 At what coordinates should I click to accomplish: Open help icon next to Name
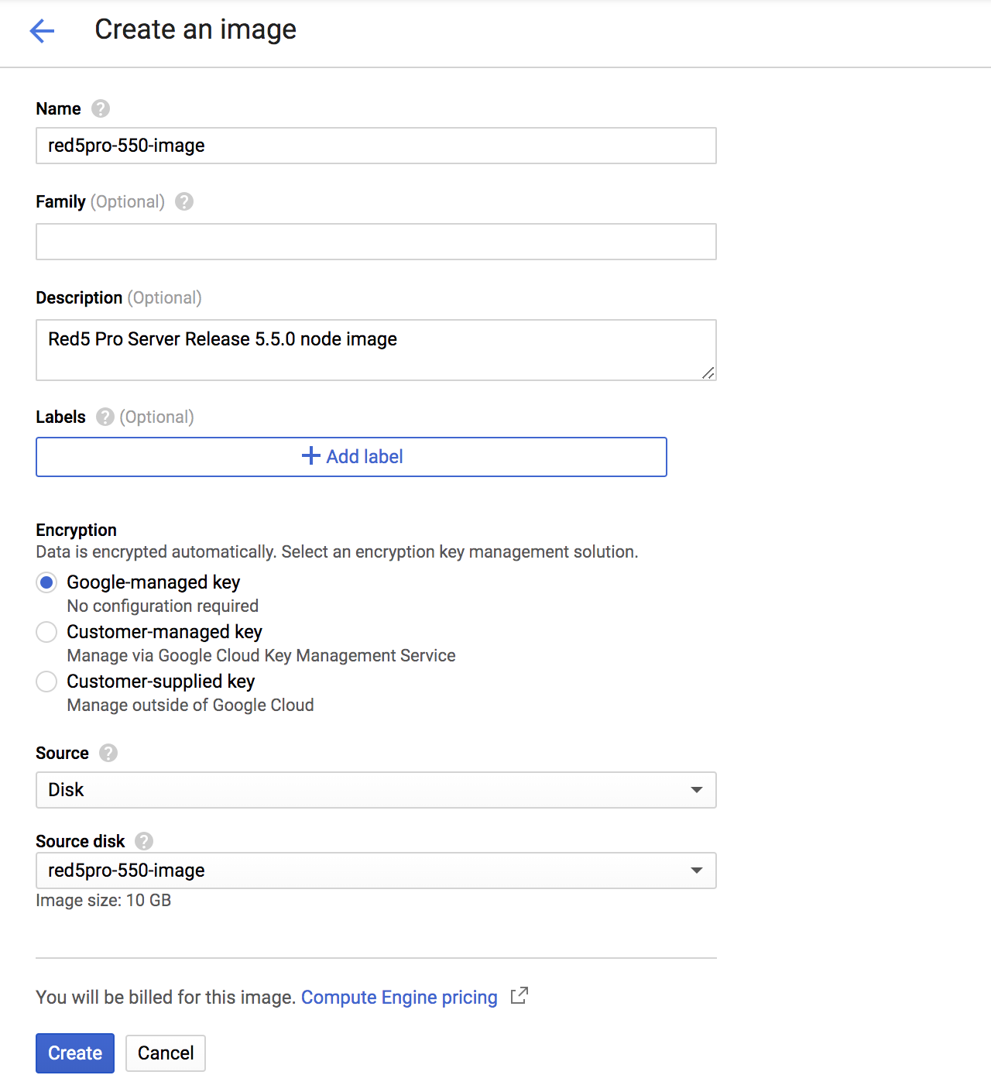click(101, 108)
